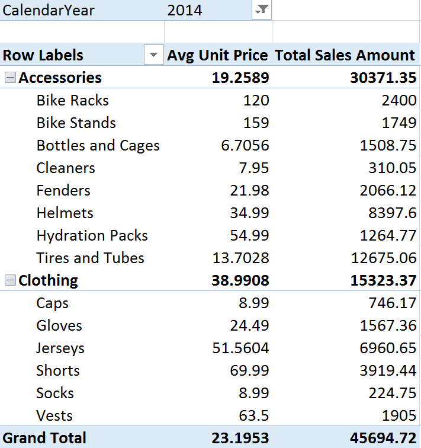Select the Avg Unit Price header
The height and width of the screenshot is (448, 421).
coord(217,56)
